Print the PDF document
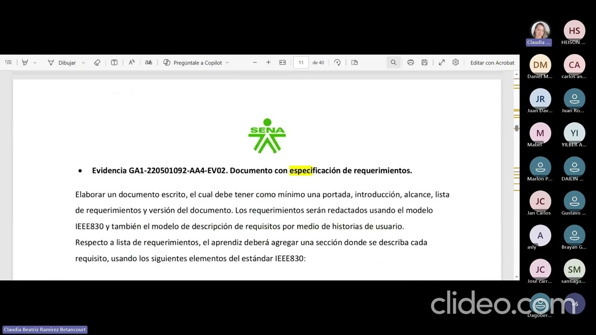Image resolution: width=596 pixels, height=335 pixels. 411,62
